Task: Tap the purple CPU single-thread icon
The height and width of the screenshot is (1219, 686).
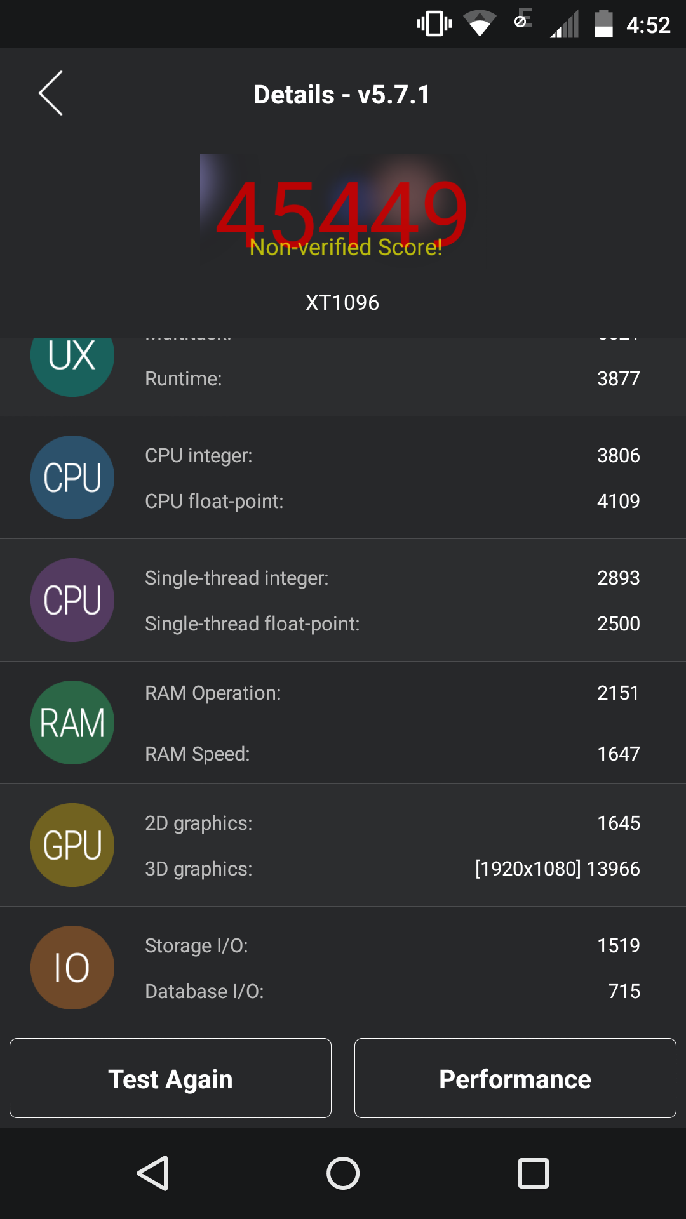Action: (72, 600)
